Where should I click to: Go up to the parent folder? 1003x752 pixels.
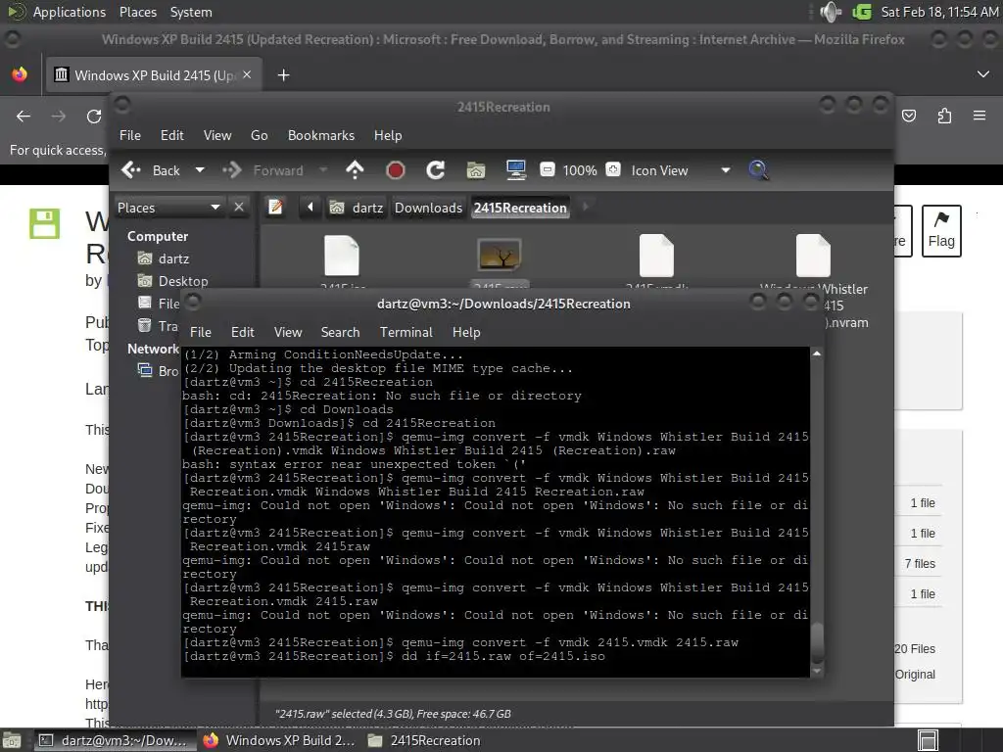(355, 170)
